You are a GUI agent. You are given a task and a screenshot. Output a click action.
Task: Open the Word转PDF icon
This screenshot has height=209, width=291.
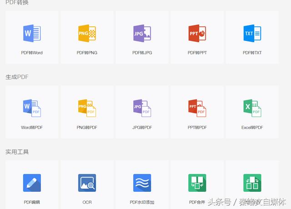[x=32, y=108]
